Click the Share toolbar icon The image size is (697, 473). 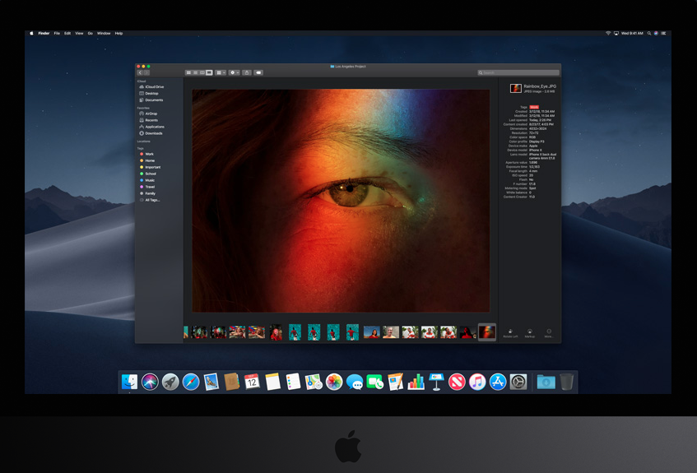point(247,72)
